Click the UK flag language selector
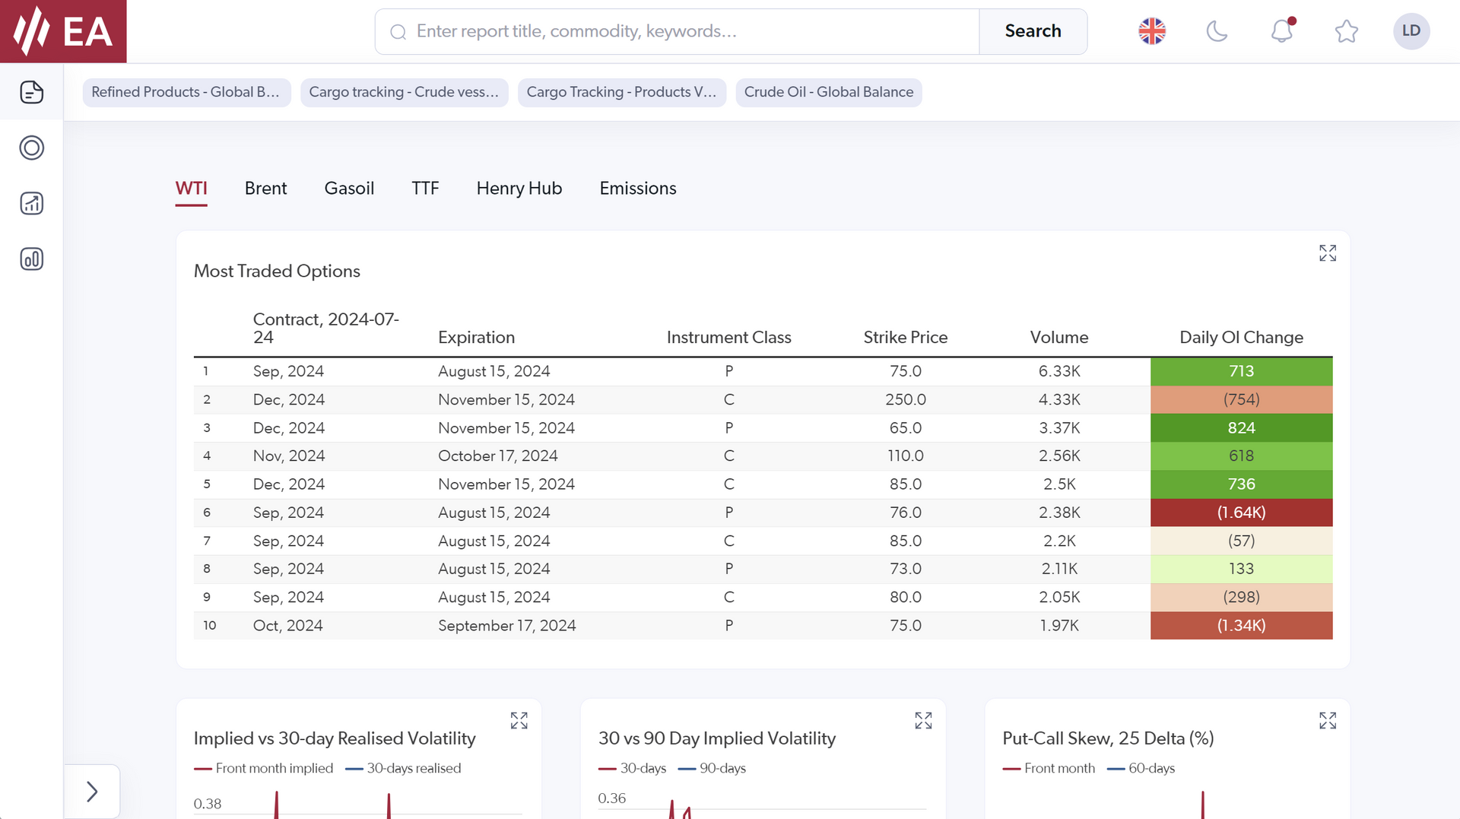 (1152, 31)
